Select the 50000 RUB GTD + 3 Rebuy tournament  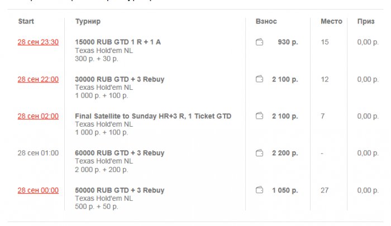tap(120, 190)
